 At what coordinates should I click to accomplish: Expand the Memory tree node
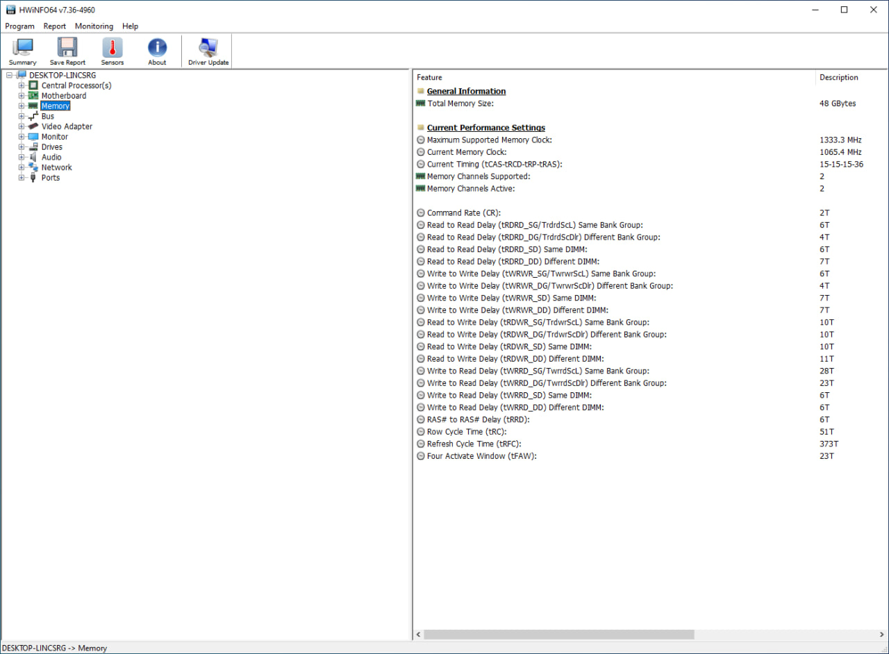tap(22, 106)
